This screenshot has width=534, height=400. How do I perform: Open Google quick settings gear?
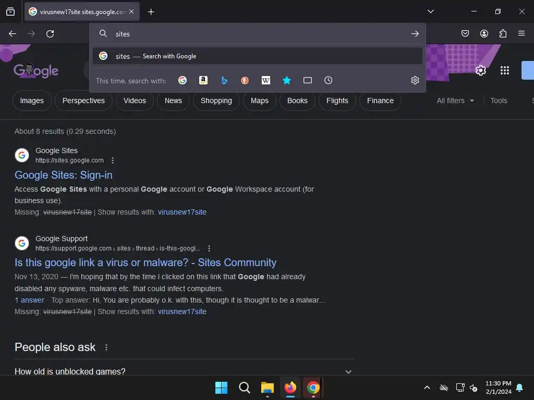[480, 70]
